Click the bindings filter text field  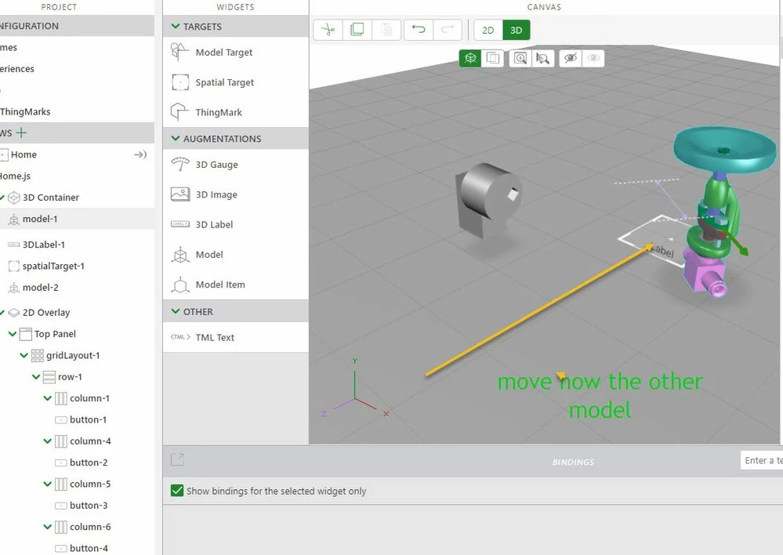point(762,461)
